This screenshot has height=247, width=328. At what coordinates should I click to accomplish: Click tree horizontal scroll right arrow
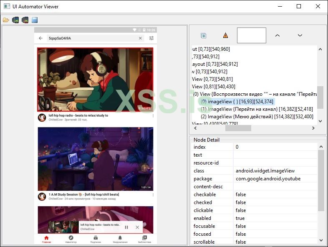tap(313, 128)
